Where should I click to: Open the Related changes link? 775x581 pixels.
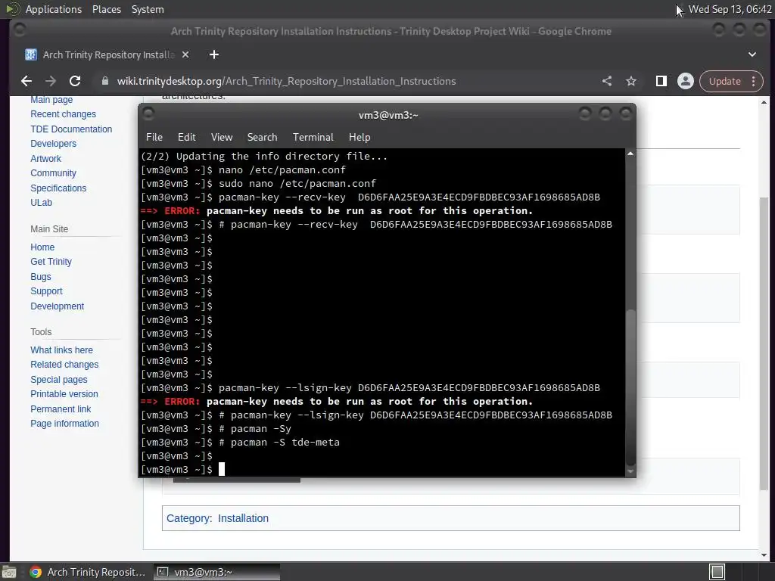64,365
